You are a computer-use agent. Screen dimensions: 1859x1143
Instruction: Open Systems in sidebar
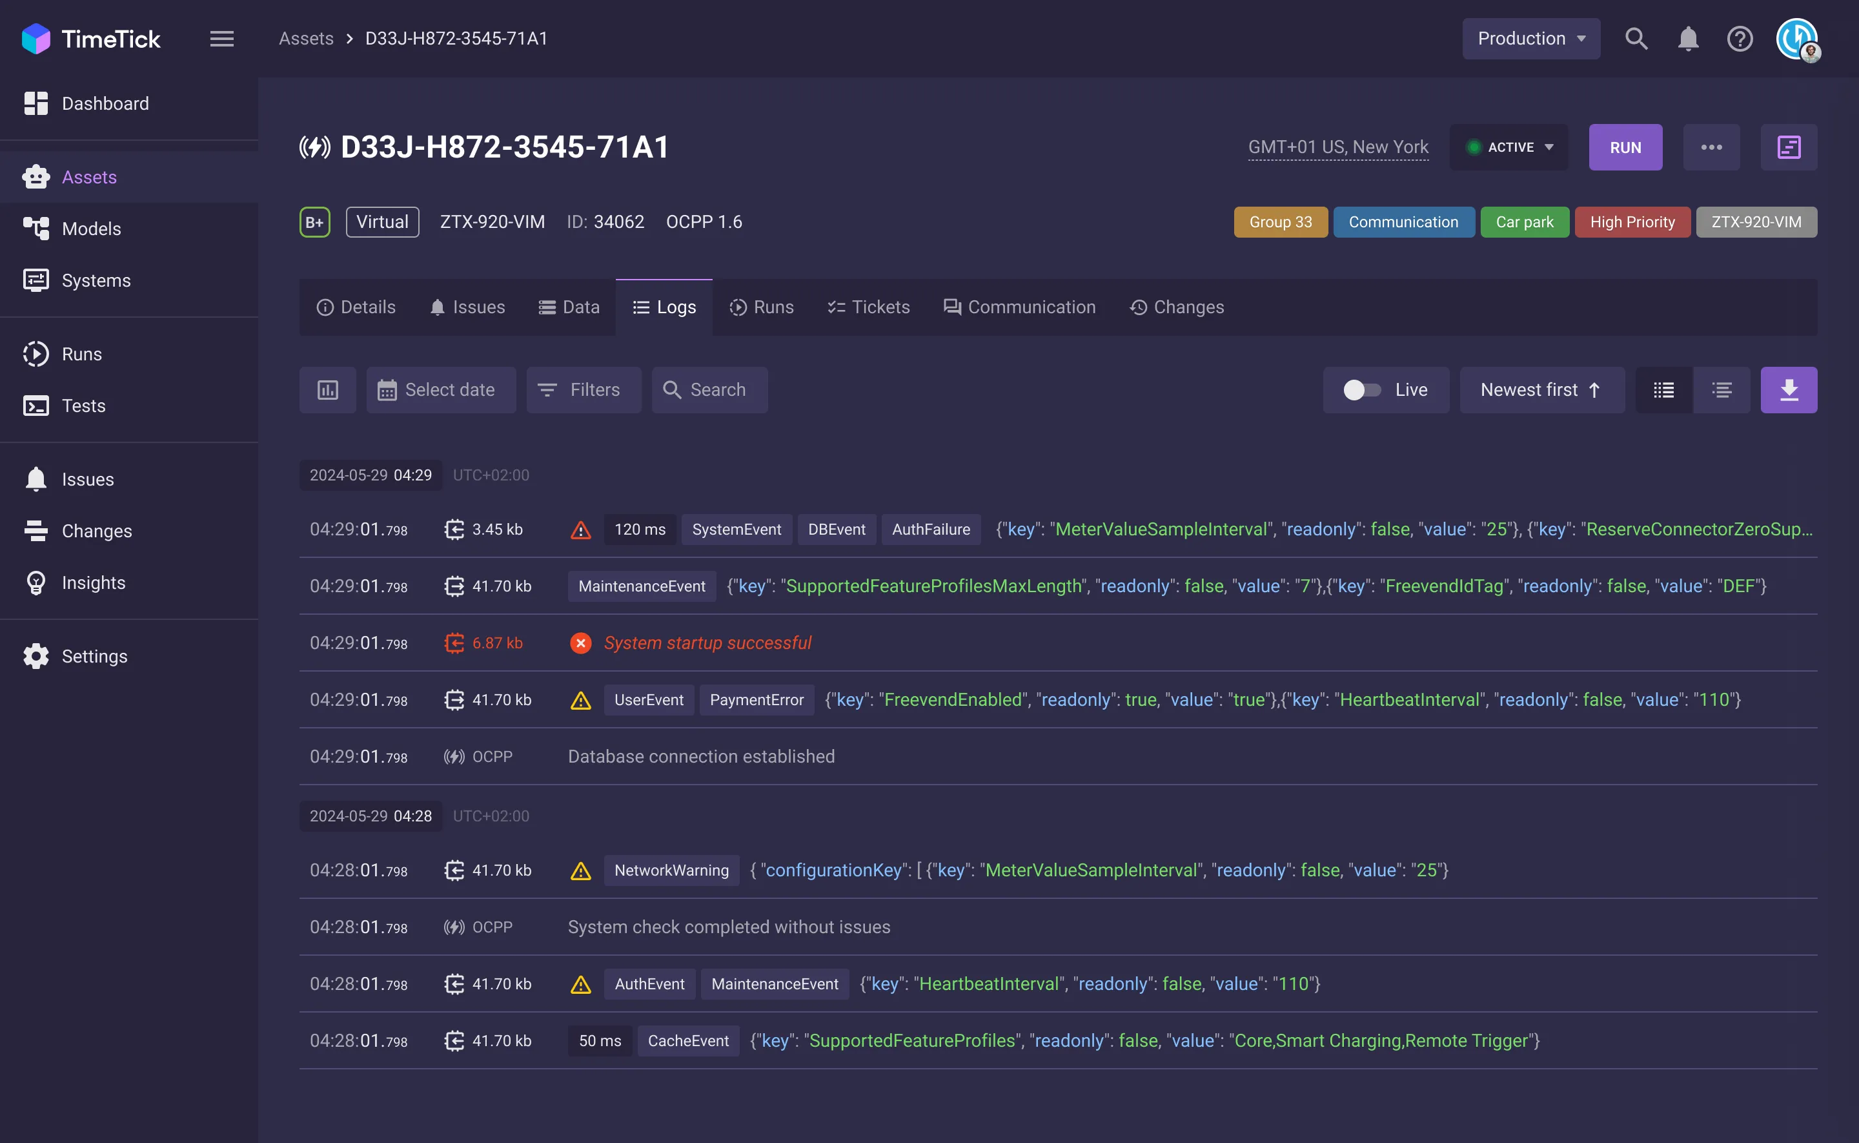(129, 280)
